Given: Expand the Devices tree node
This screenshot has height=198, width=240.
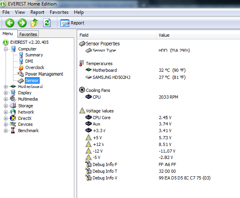Looking at the screenshot, I should [x=6, y=124].
